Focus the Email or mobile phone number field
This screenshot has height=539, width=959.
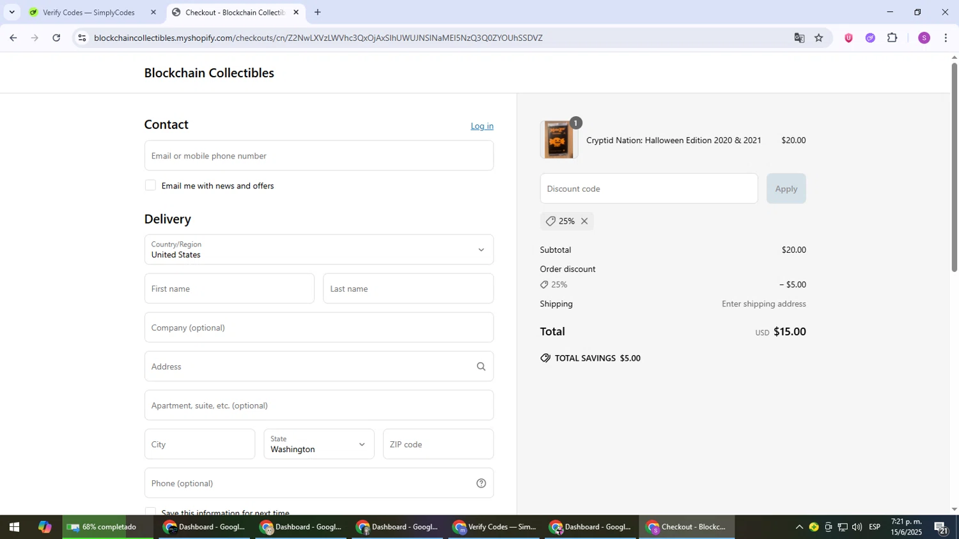318,156
